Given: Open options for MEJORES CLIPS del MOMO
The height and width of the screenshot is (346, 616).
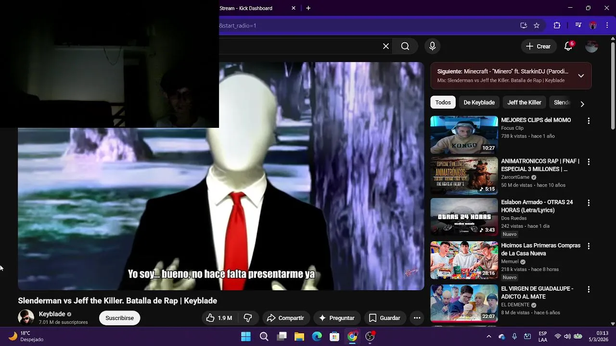Looking at the screenshot, I should (588, 121).
